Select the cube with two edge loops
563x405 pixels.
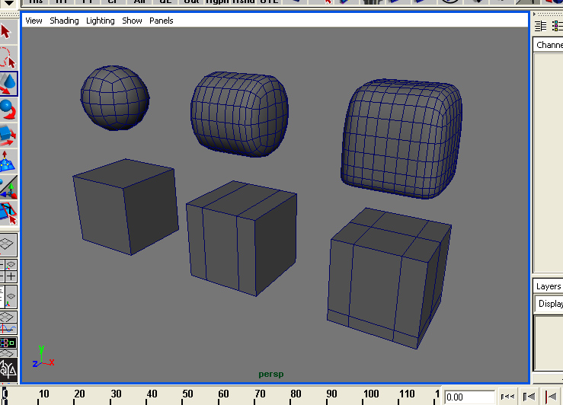click(x=242, y=238)
